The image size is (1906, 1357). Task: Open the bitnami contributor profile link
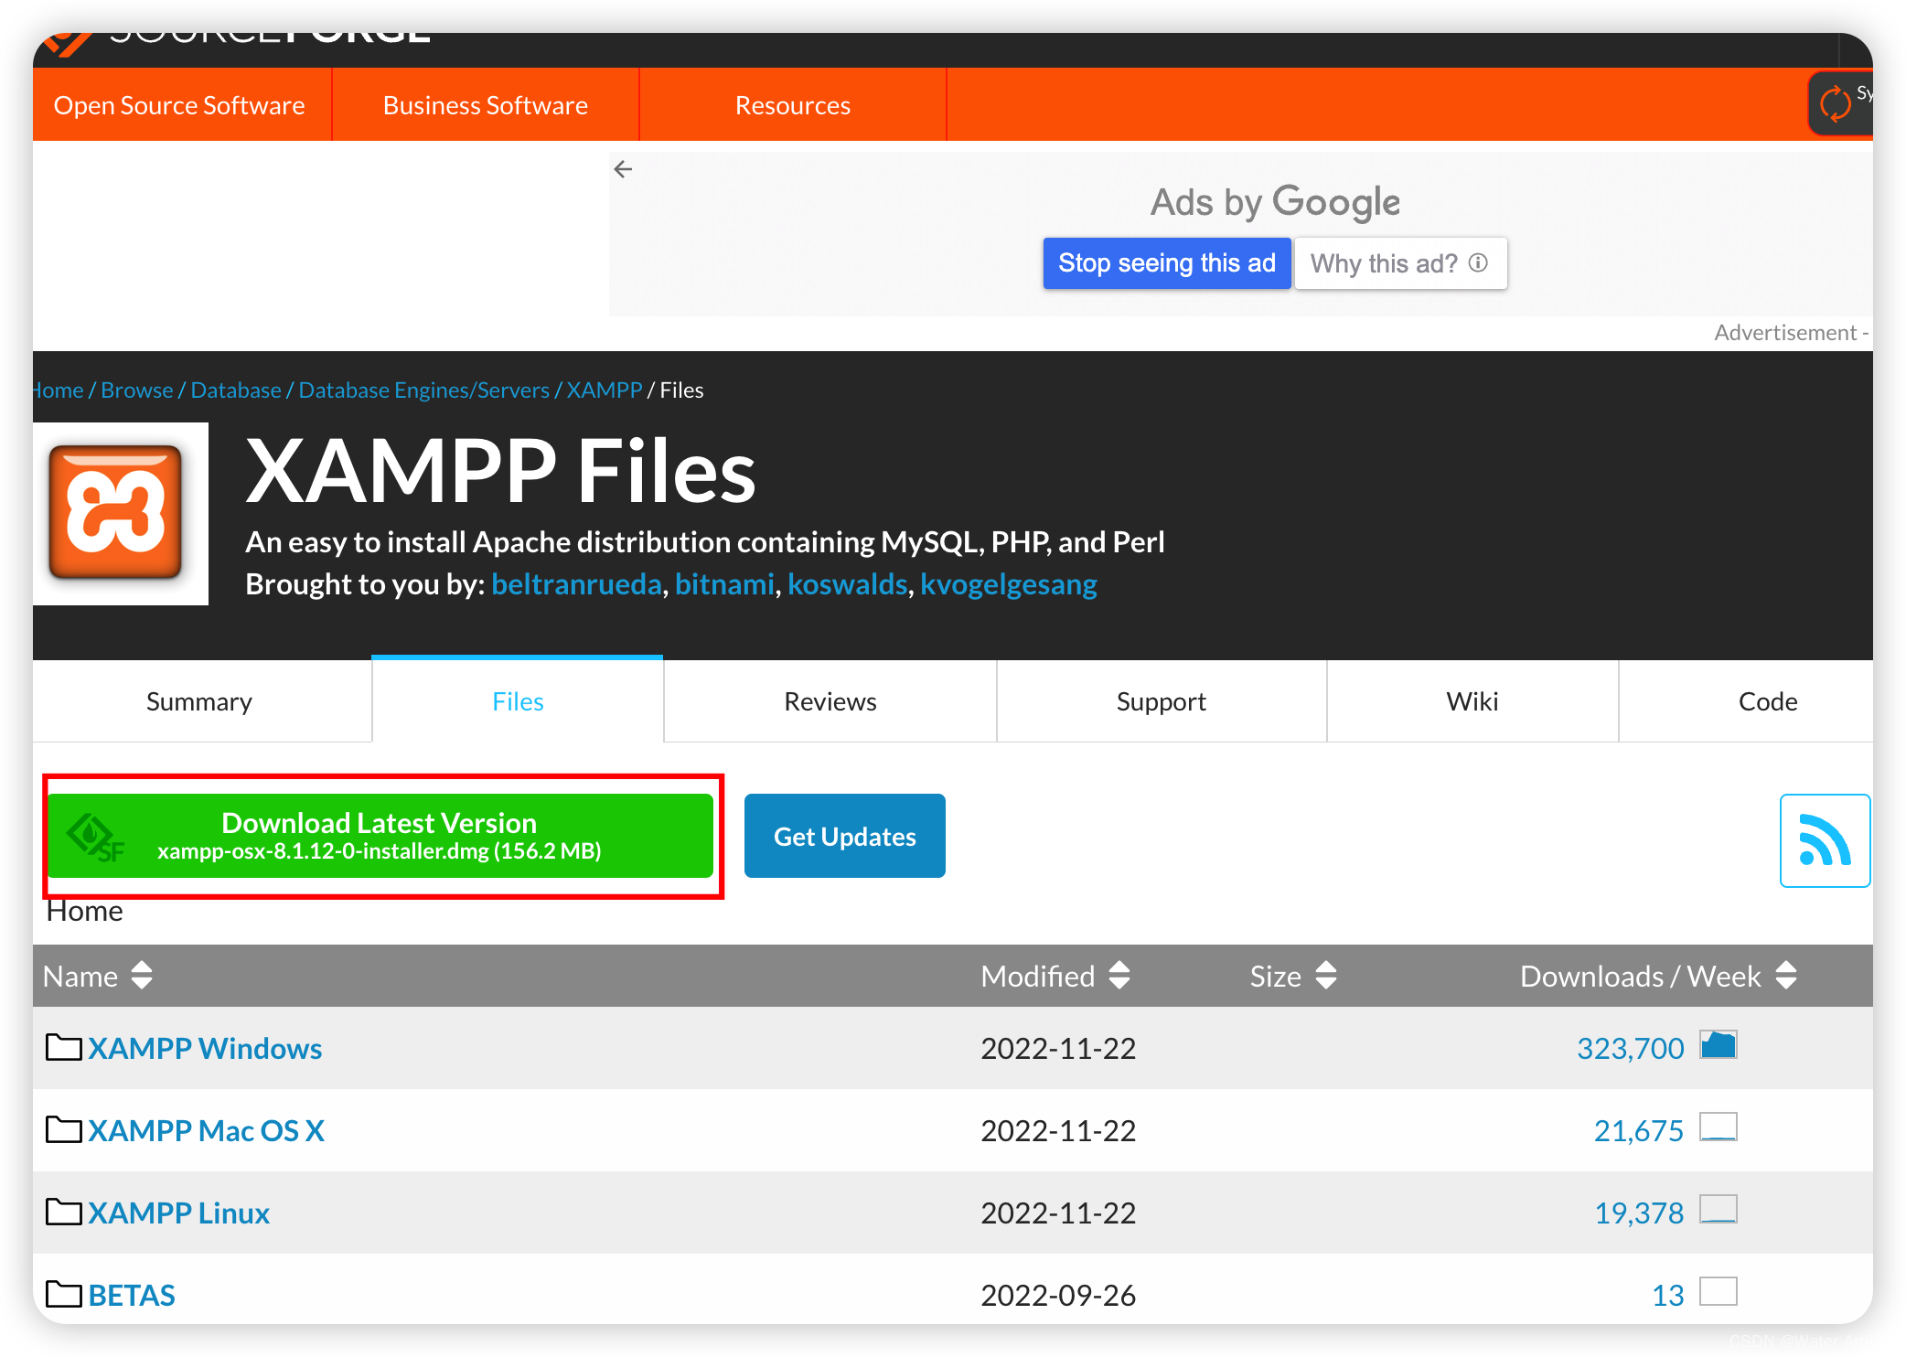[724, 583]
